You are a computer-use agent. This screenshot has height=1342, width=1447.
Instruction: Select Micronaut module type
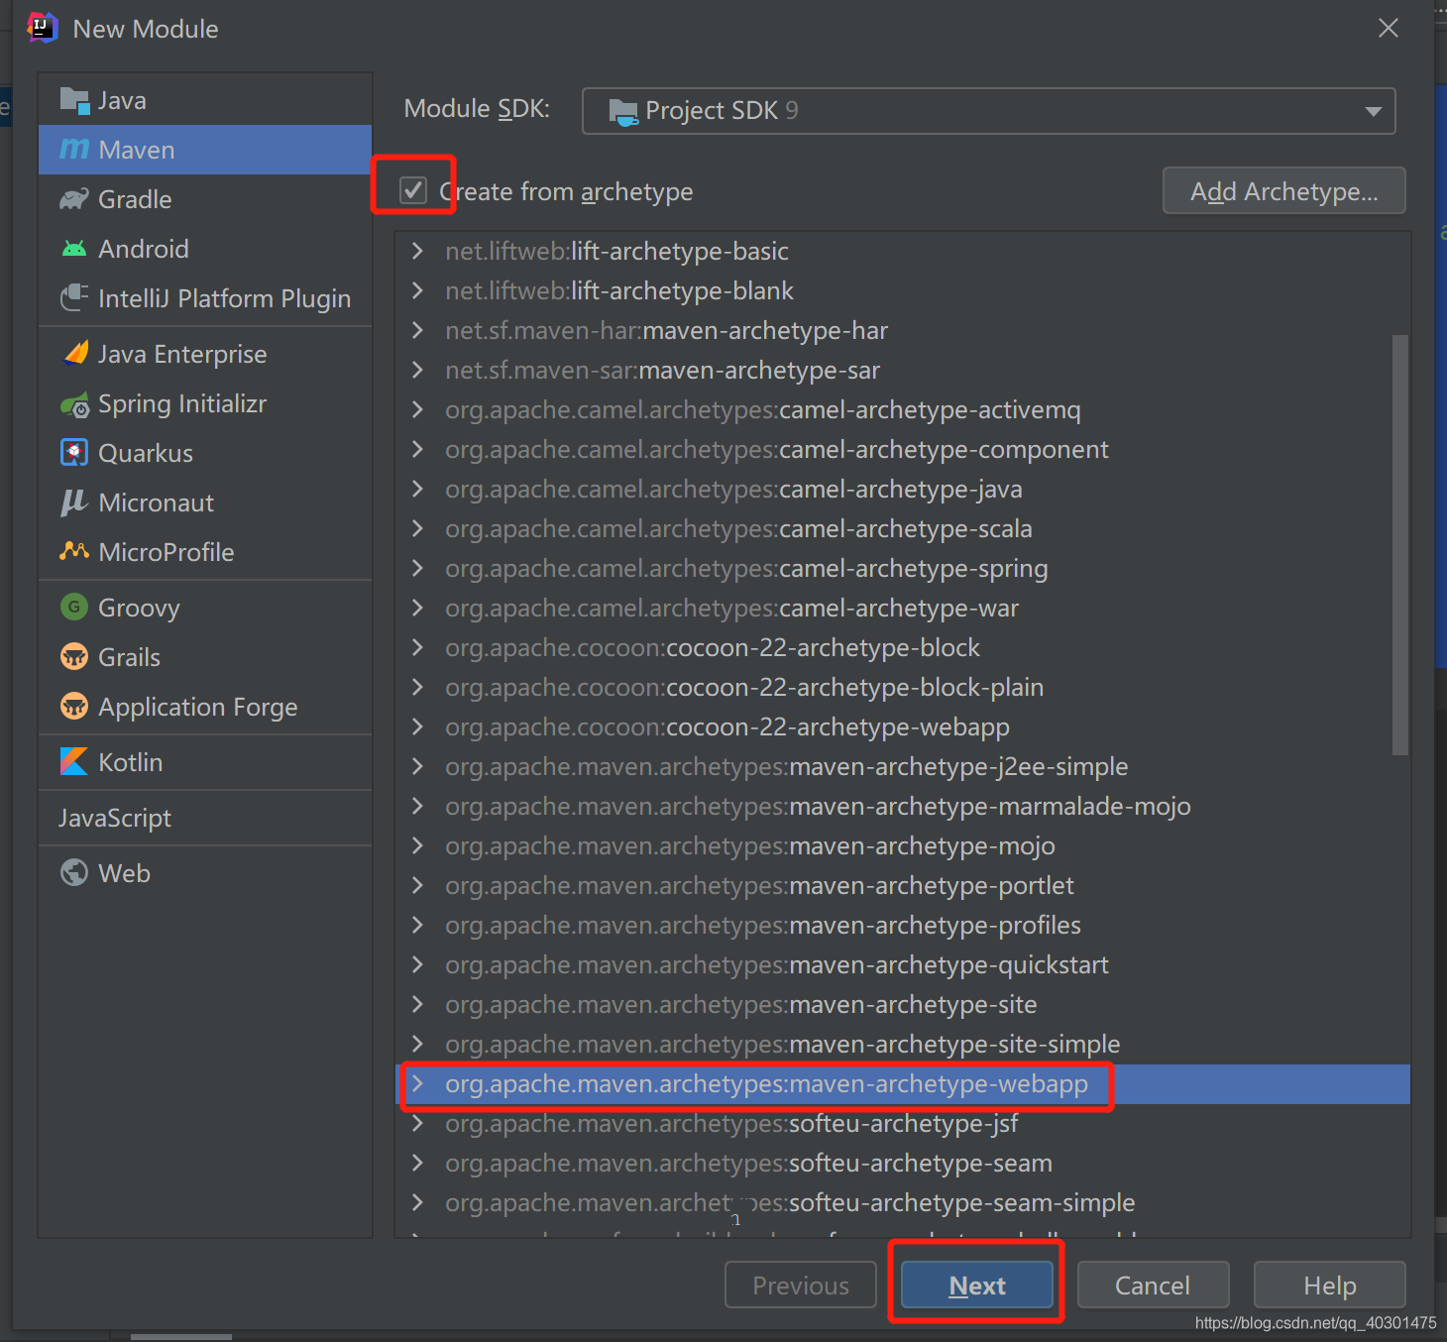point(205,503)
